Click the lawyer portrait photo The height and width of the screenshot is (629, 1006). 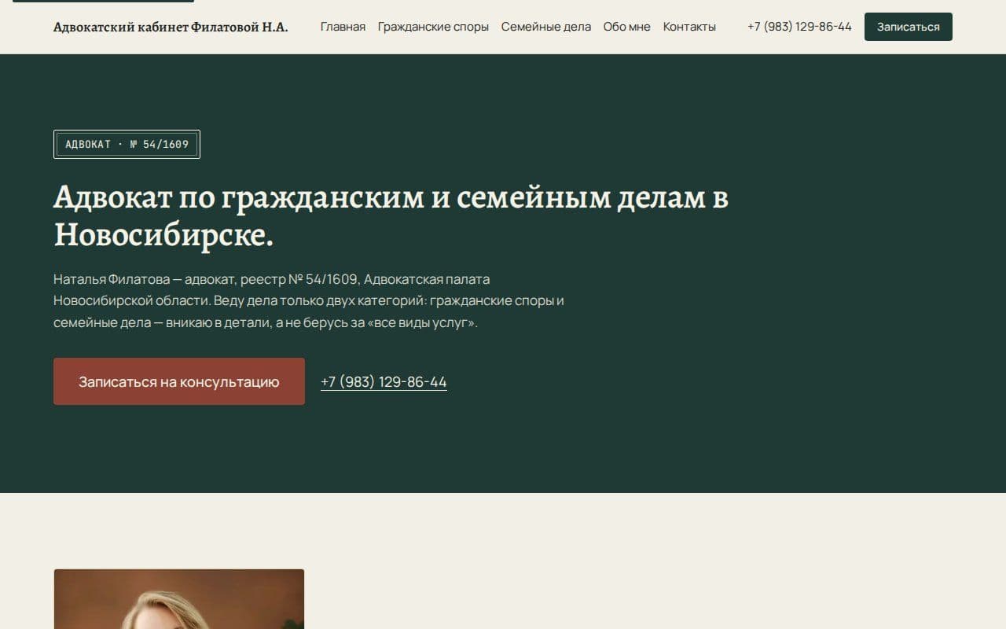tap(179, 599)
